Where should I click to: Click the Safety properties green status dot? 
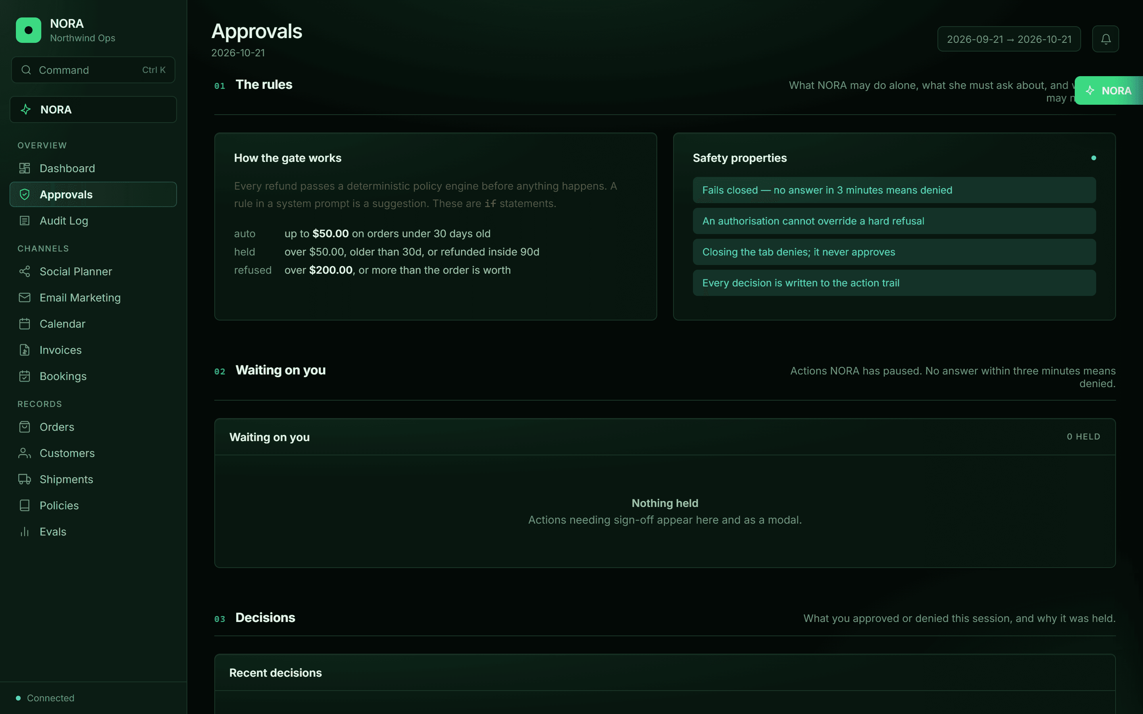[x=1093, y=158]
